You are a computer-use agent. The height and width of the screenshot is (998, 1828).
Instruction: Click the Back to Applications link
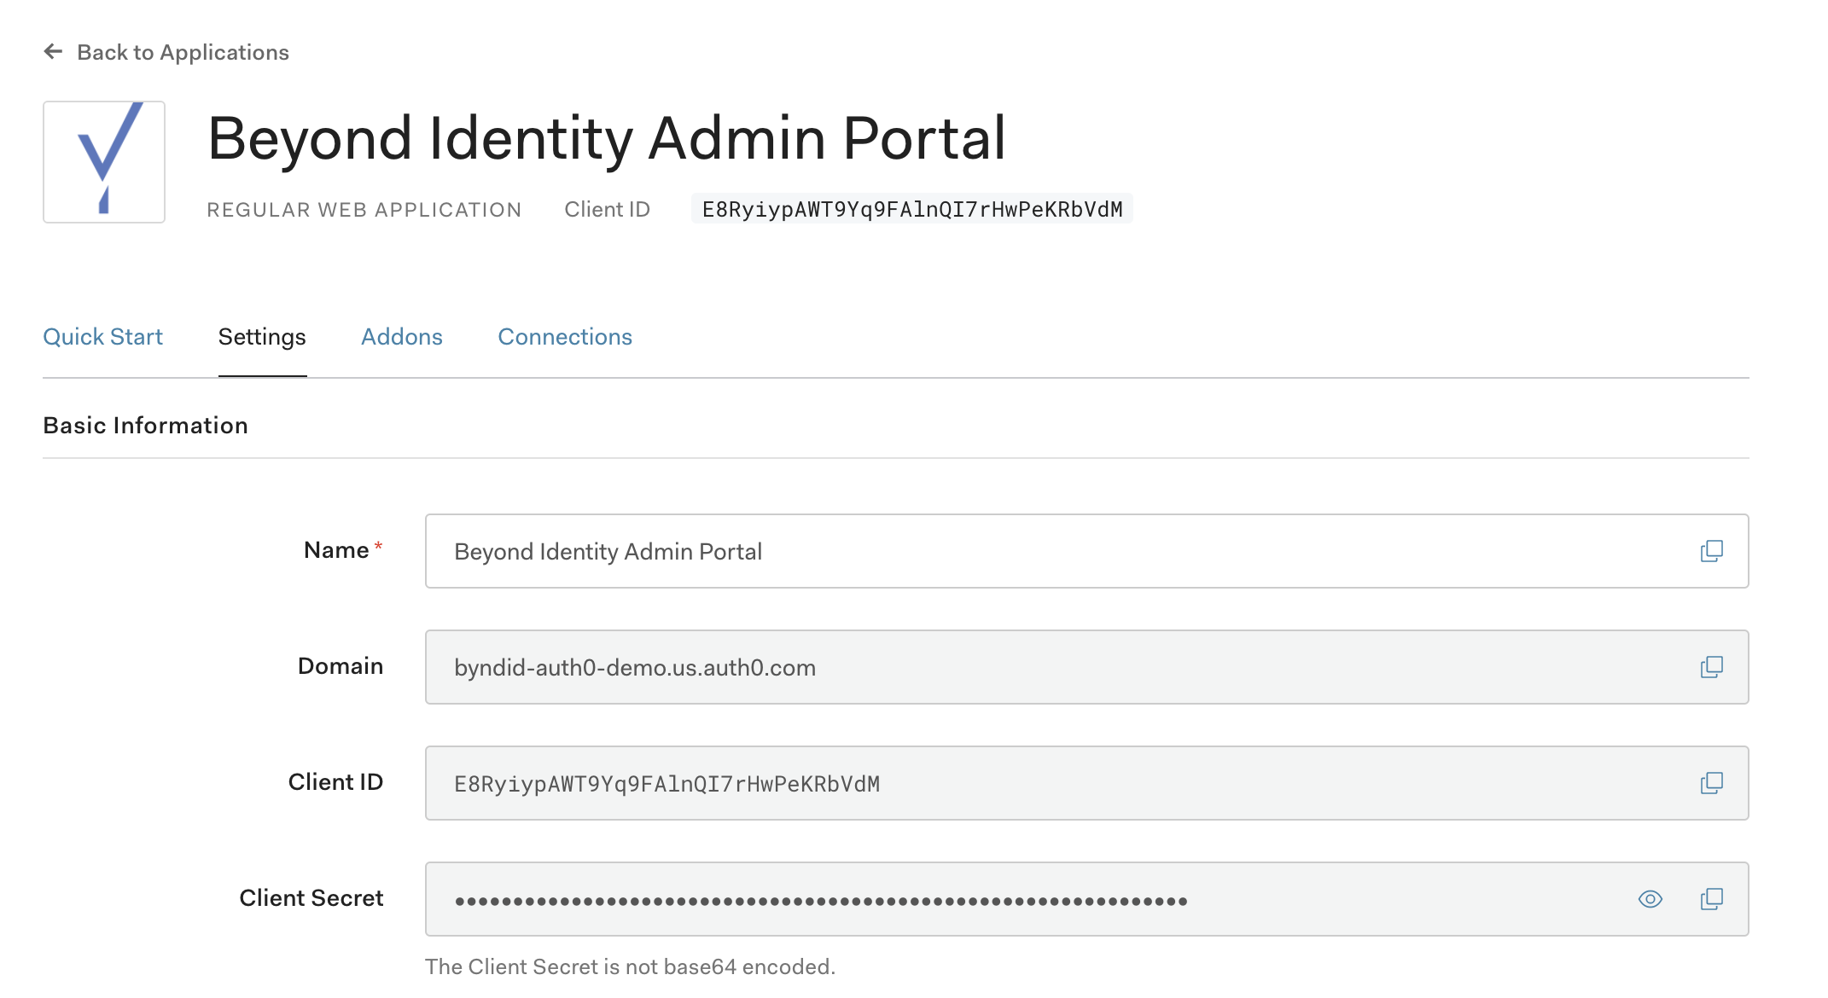pyautogui.click(x=184, y=51)
